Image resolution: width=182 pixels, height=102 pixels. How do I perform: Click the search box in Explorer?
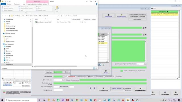(x=80, y=16)
